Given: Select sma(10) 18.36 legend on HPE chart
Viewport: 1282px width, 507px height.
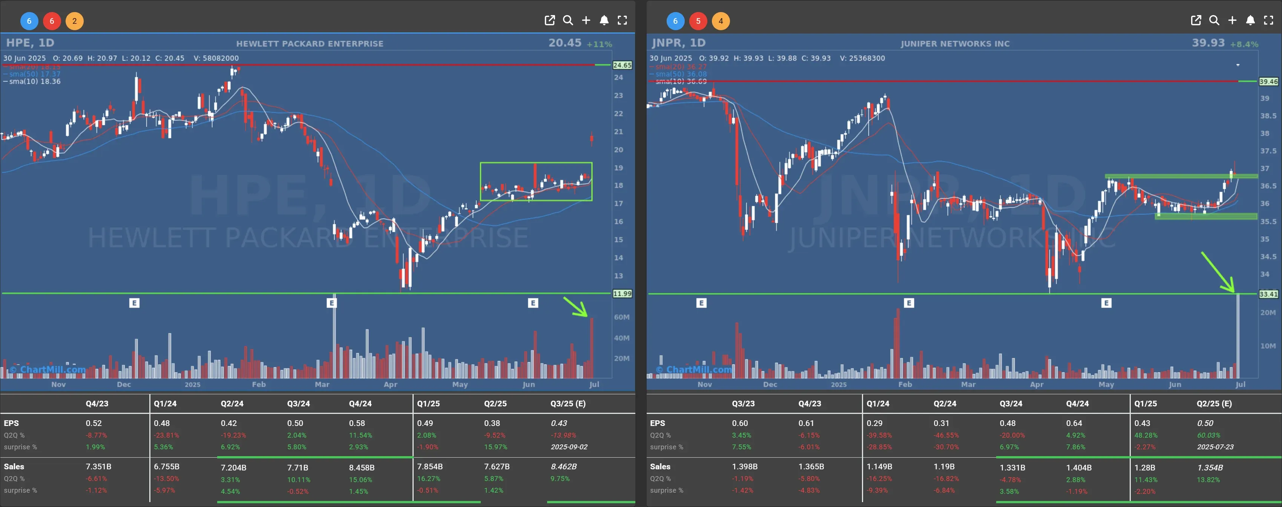Looking at the screenshot, I should tap(32, 81).
